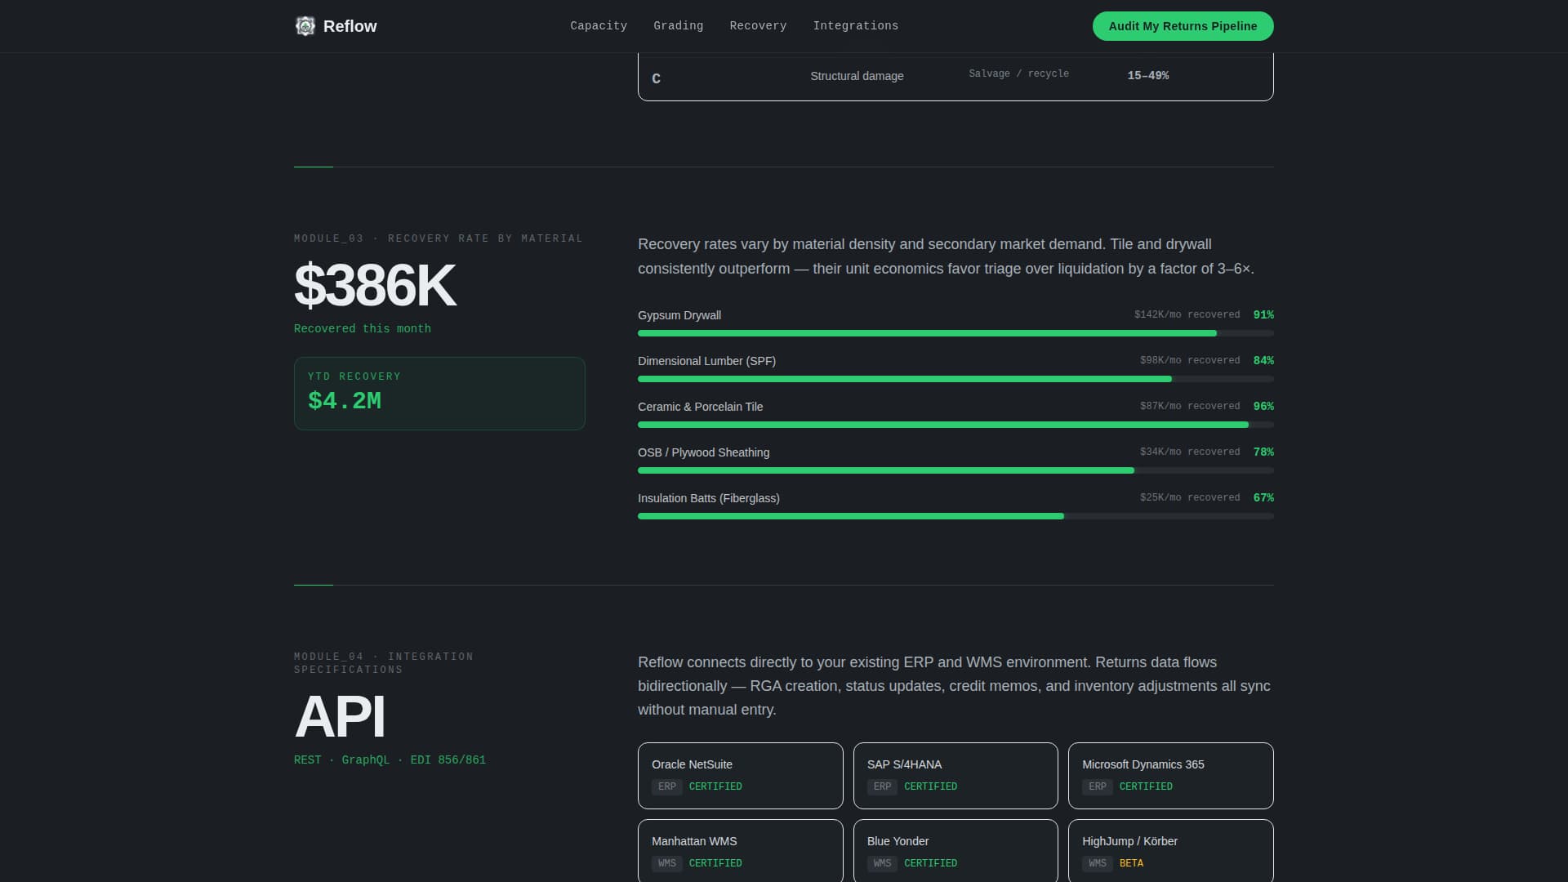Click the Insulation Batts (Fiberglass) progress bar
Screen dimensions: 1568x882
click(x=955, y=516)
